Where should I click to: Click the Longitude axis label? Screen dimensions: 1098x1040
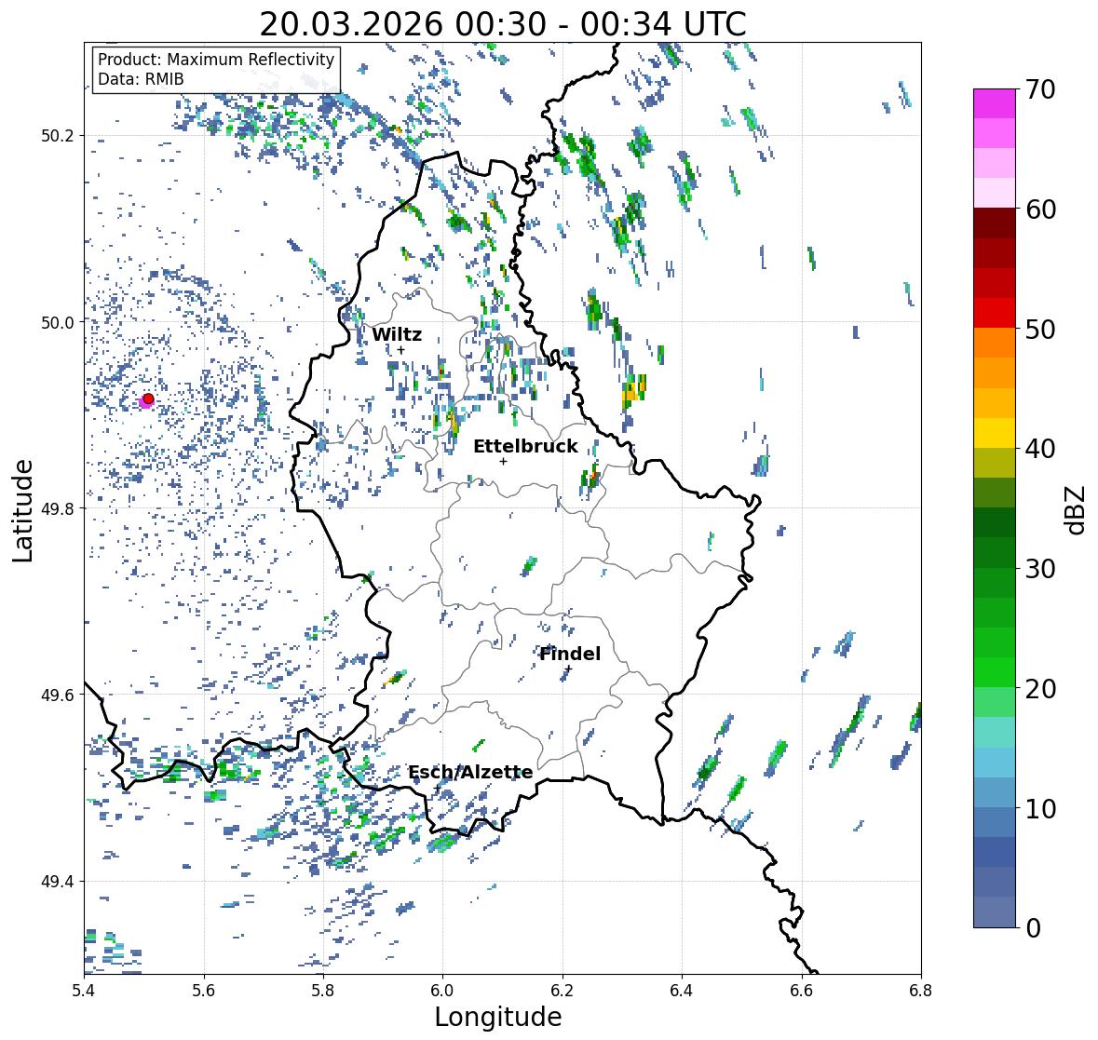click(x=498, y=1017)
